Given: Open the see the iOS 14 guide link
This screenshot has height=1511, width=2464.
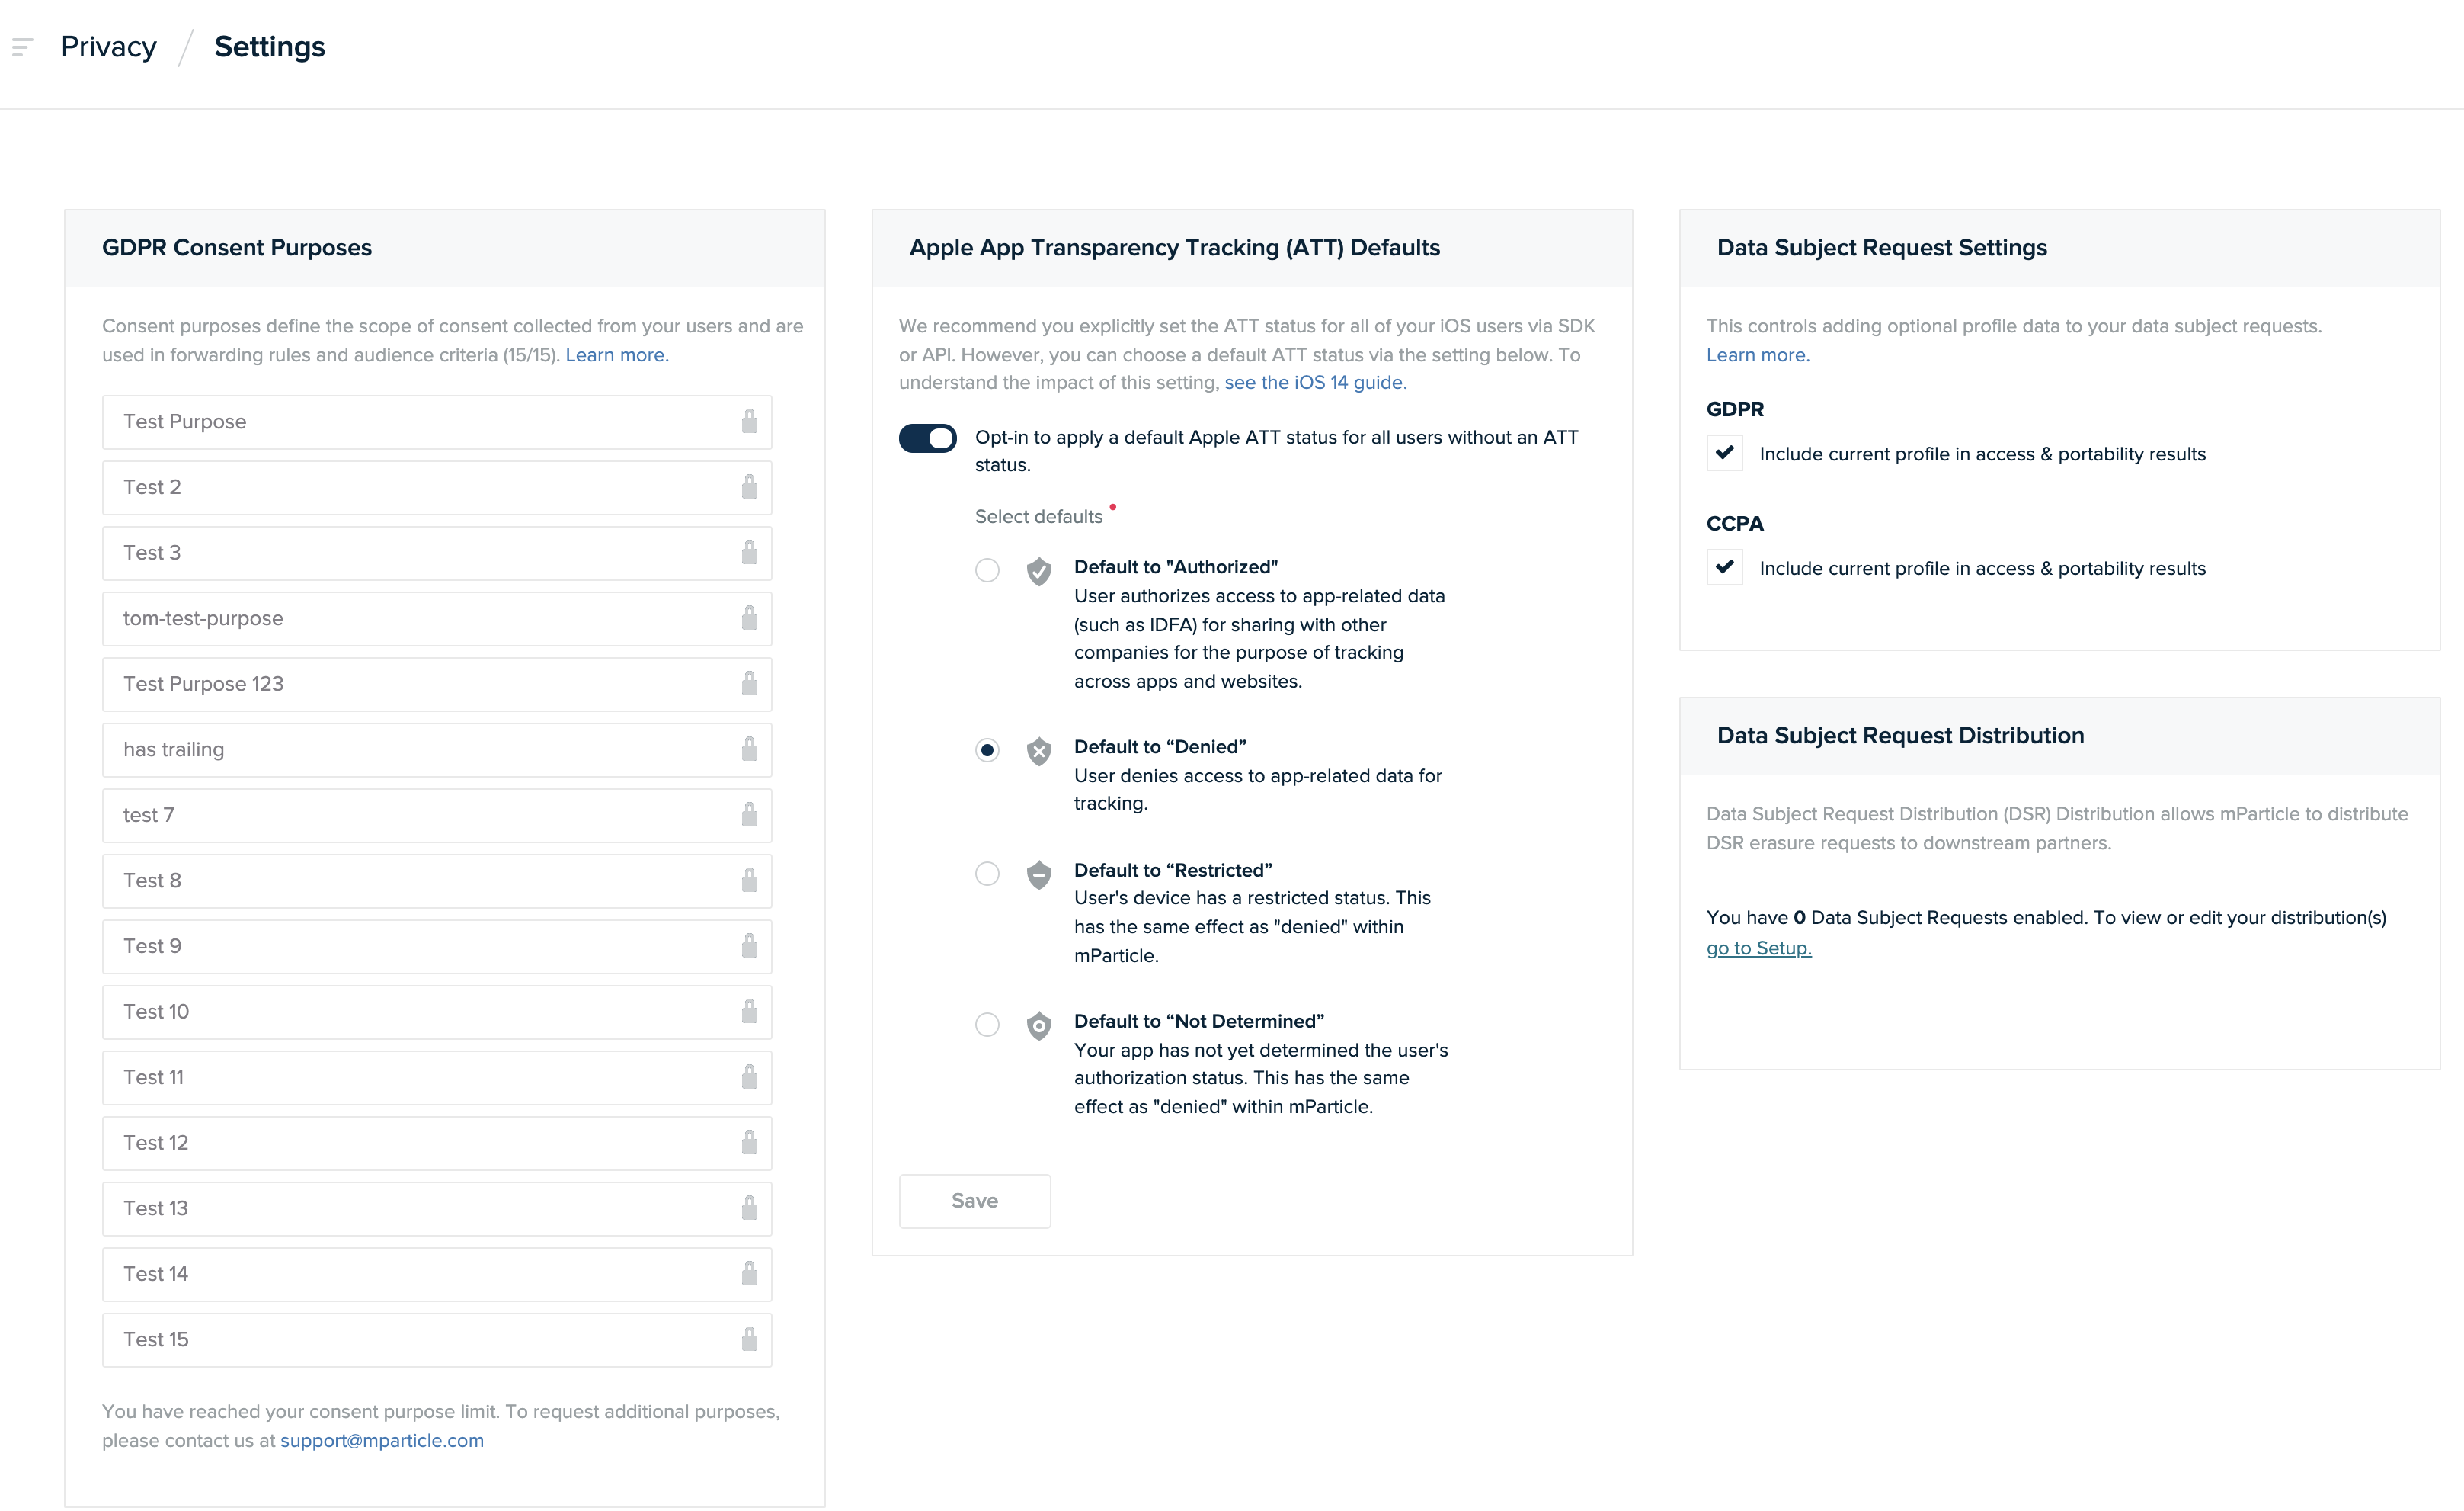Looking at the screenshot, I should pos(1315,382).
